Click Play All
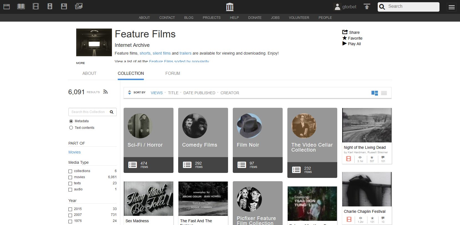 [351, 44]
